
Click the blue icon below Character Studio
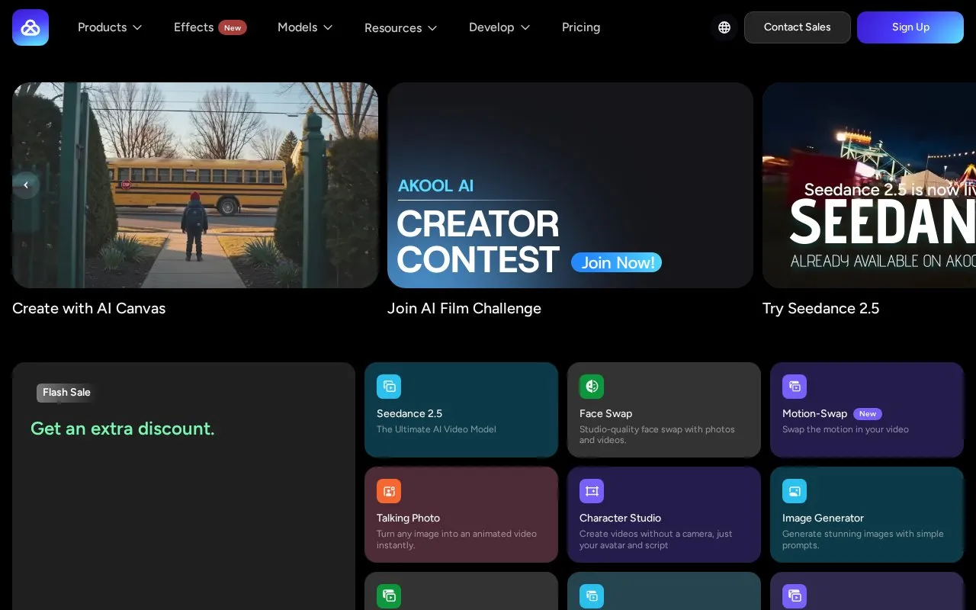click(x=592, y=596)
